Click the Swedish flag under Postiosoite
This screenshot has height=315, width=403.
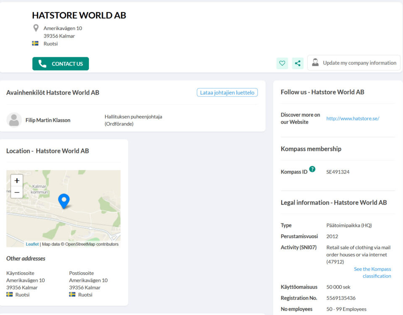pos(72,294)
